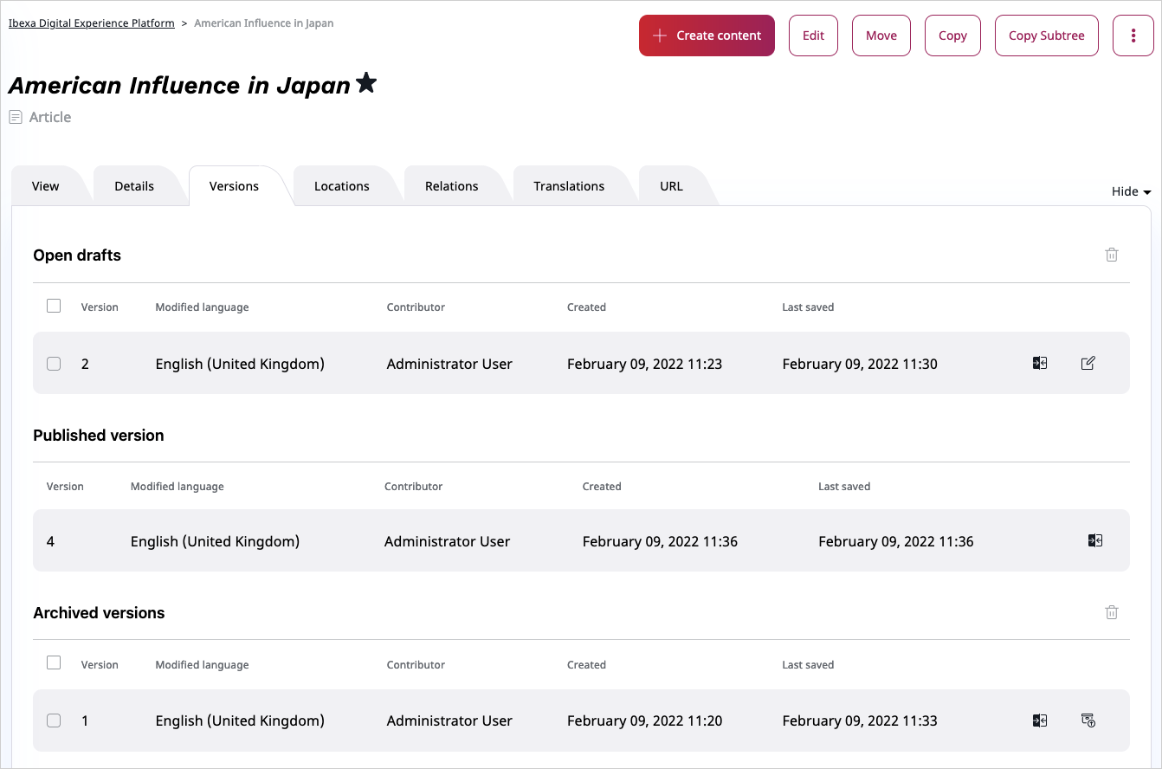The image size is (1162, 769).
Task: Click version number 4 in published row
Action: pos(50,541)
